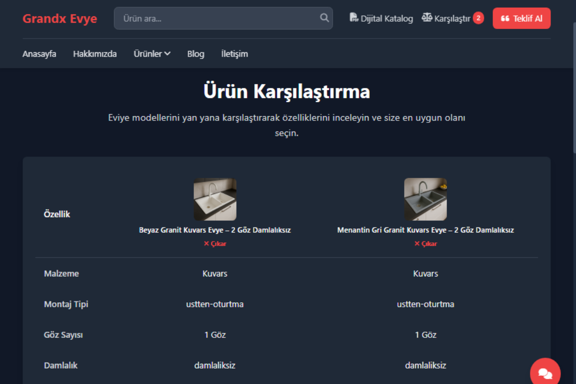Click the Menantin Gri sink thumbnail image
Screen dimensions: 576x384
tap(425, 199)
